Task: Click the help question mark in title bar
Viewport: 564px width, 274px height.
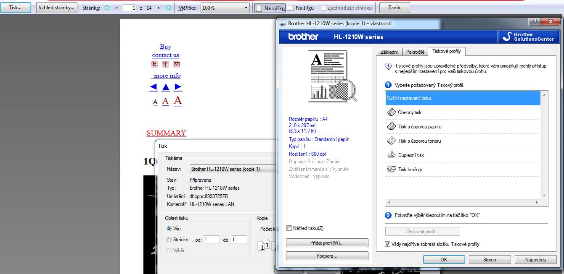Action: (x=534, y=21)
